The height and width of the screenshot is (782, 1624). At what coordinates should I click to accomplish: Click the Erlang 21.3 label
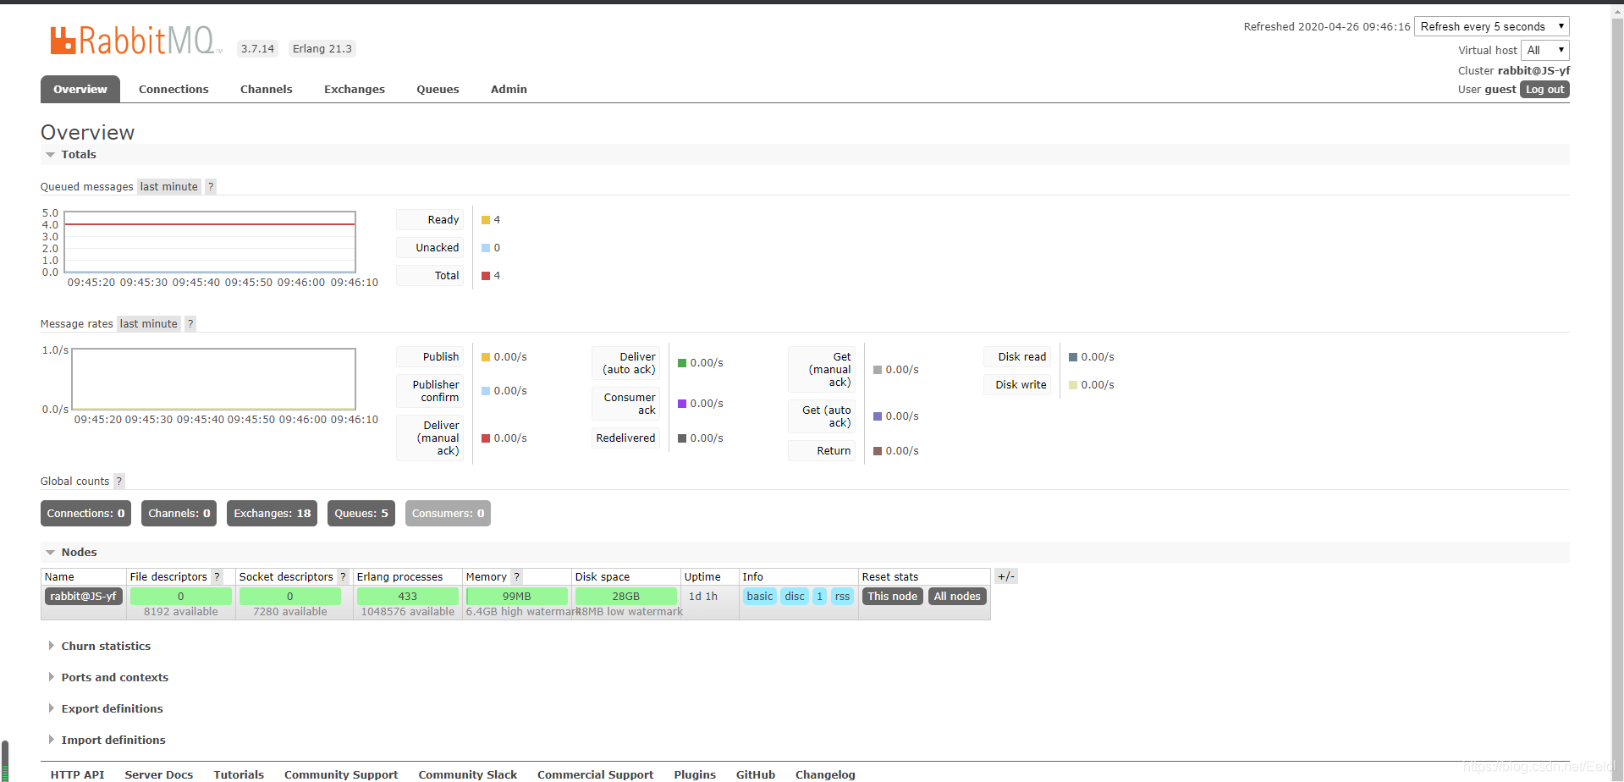[322, 49]
